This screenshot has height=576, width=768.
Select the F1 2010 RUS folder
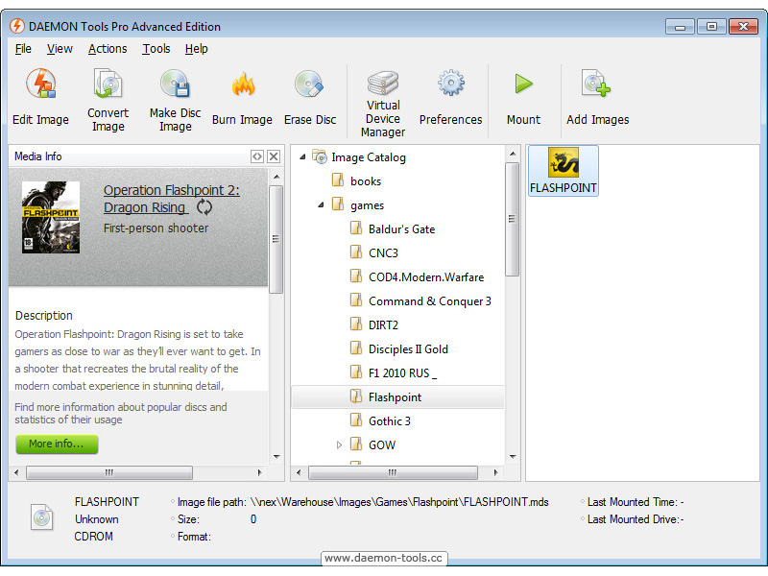click(402, 373)
